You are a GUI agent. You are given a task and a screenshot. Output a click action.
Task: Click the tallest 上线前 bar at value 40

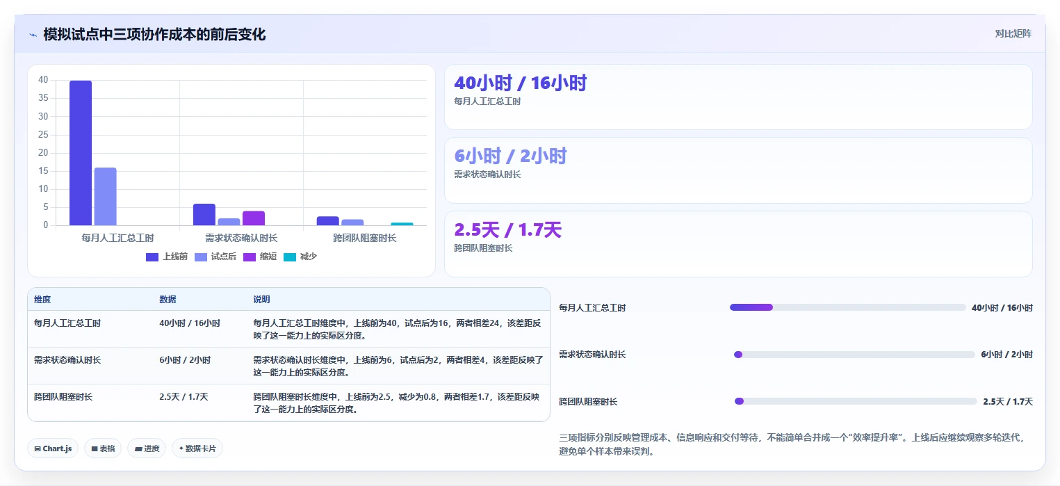pyautogui.click(x=81, y=153)
